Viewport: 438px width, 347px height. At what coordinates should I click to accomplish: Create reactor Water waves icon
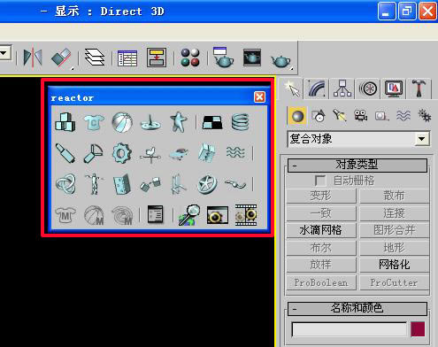(235, 152)
